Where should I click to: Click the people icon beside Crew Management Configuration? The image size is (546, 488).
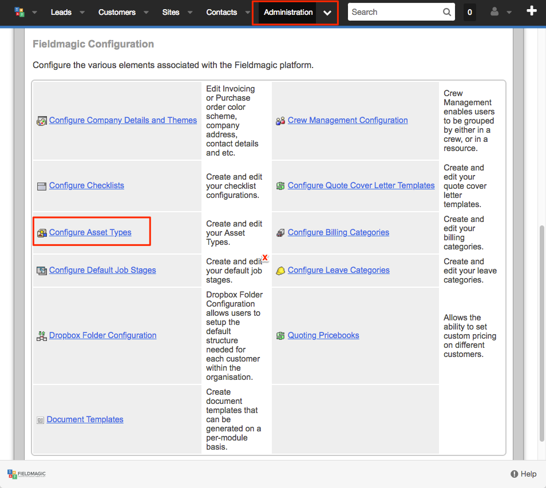tap(280, 121)
